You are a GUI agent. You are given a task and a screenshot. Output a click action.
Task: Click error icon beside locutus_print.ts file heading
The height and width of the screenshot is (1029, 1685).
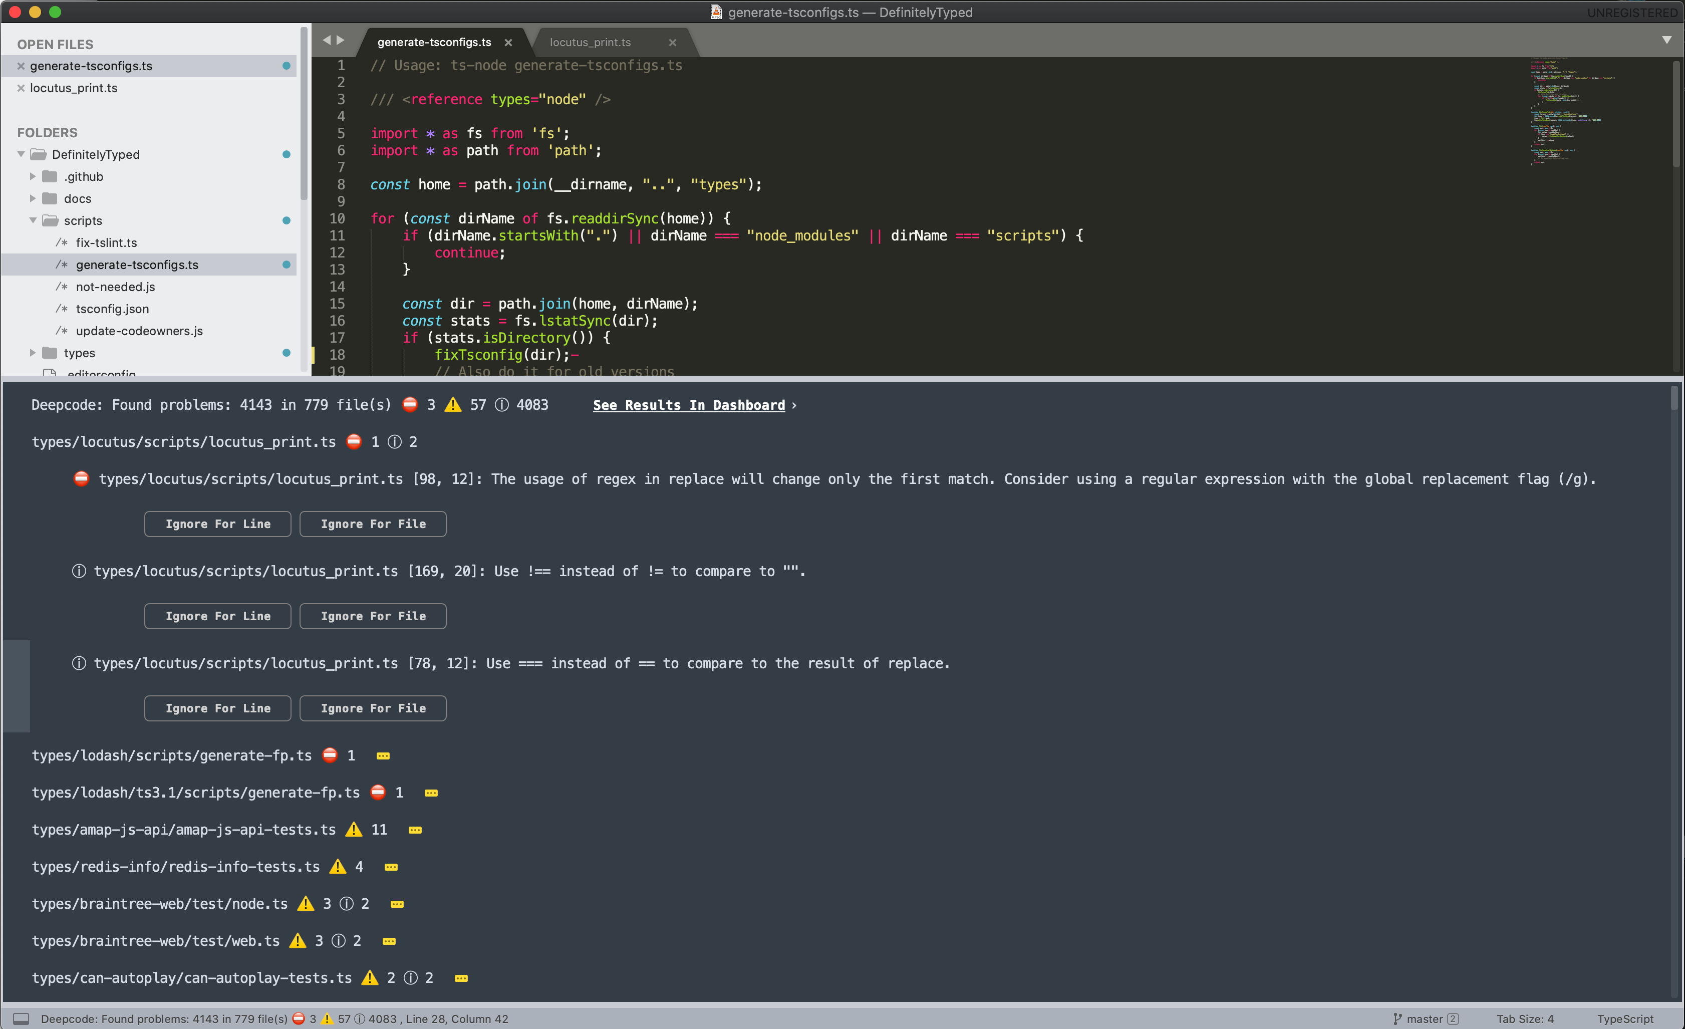[x=354, y=442]
